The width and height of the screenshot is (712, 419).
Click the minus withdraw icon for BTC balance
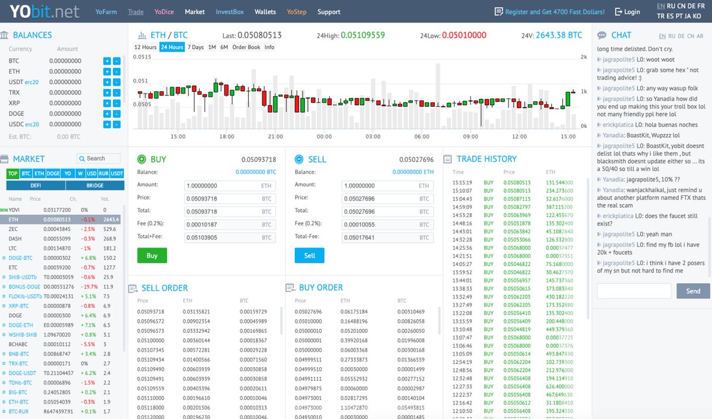116,61
